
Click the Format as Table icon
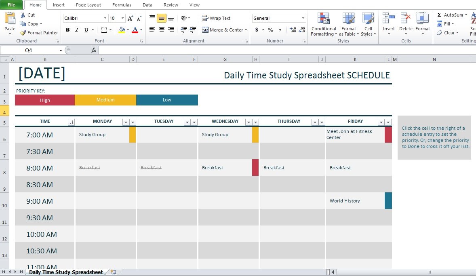[x=348, y=18]
